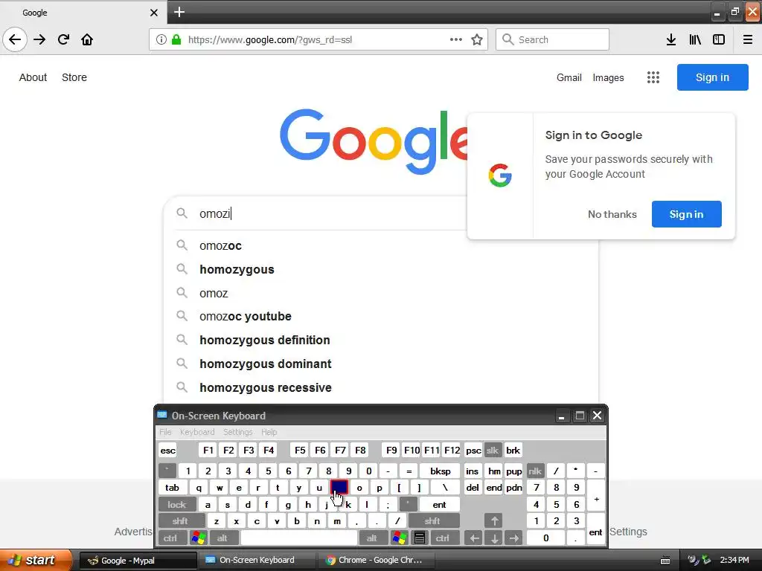Image resolution: width=762 pixels, height=571 pixels.
Task: Click the up arrow key on on-screen keyboard
Action: [x=494, y=521]
